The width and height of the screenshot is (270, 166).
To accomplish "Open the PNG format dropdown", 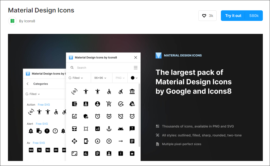I will 120,78.
